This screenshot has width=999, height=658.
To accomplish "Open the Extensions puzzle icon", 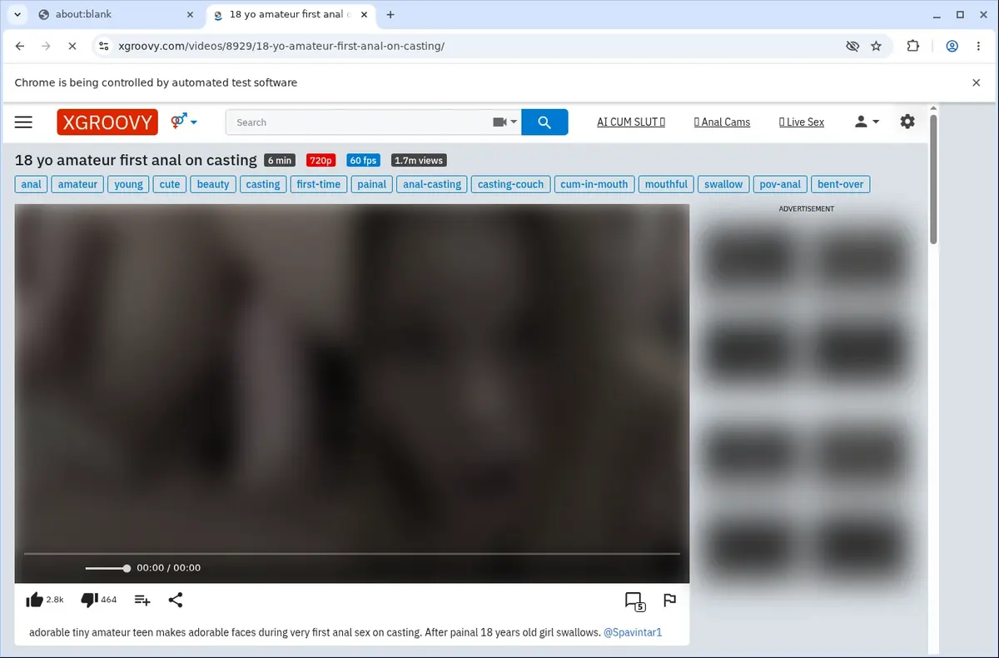I will (x=913, y=46).
